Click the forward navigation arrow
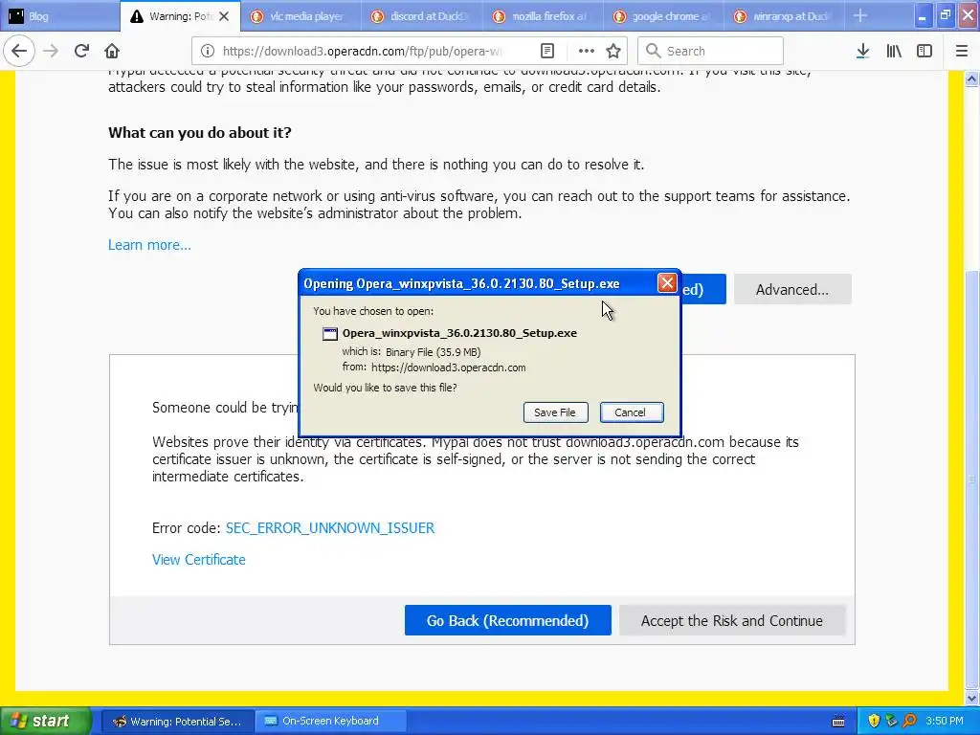Screen dimensions: 980x735 52,51
